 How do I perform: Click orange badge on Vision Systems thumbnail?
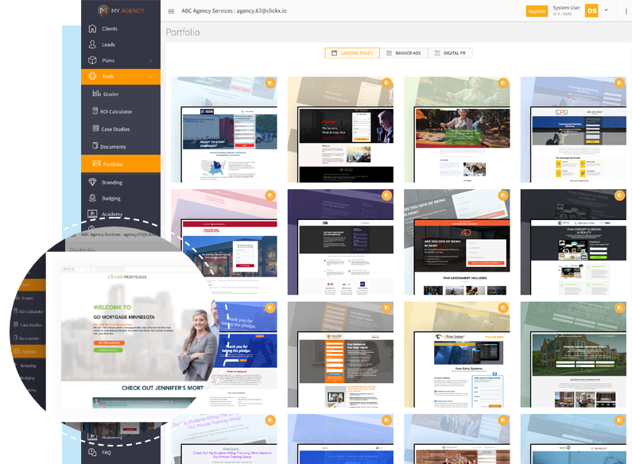pos(503,307)
